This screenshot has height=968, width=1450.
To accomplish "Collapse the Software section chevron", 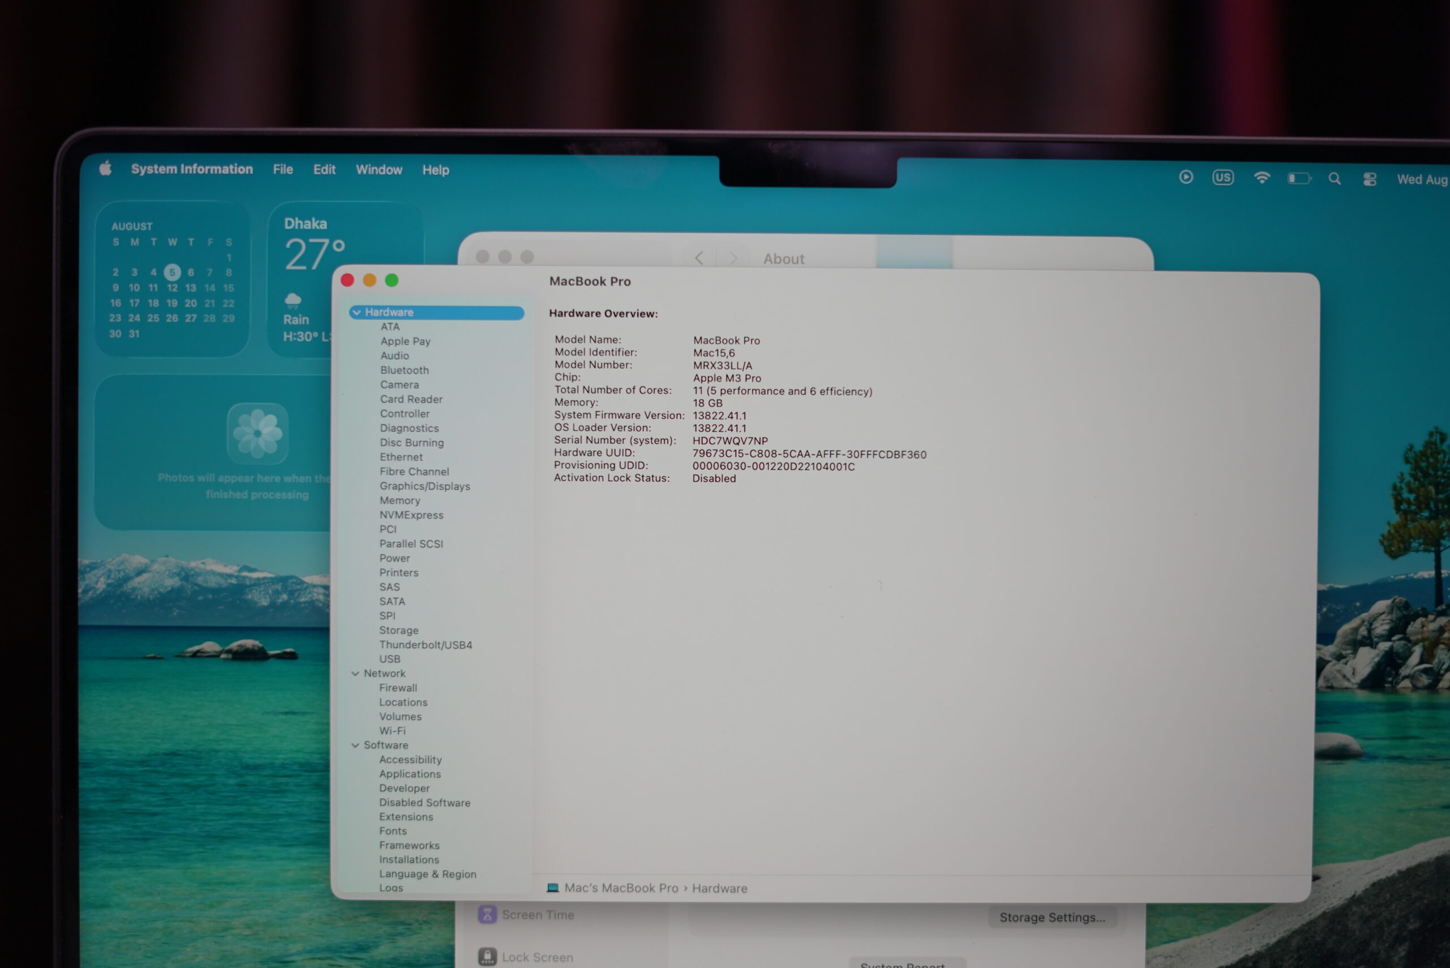I will (x=355, y=745).
